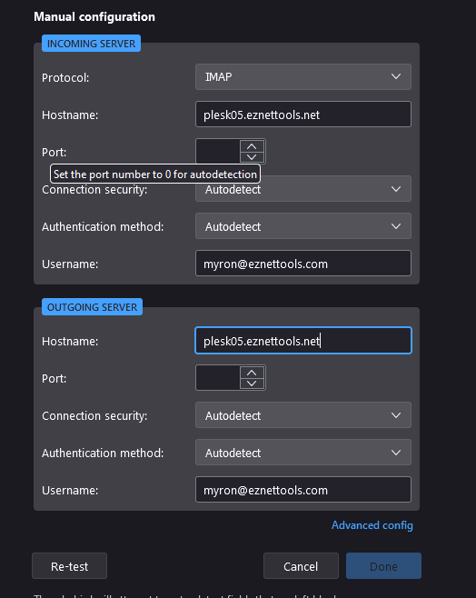Open the Protocol IMAP dropdown

[x=303, y=76]
